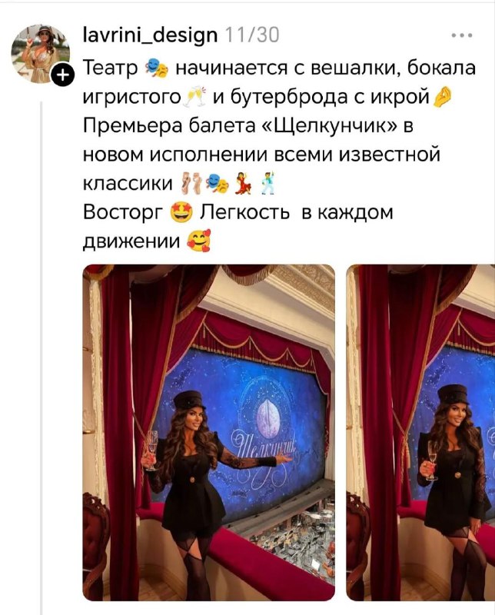Click the red dress dancing woman emoji
This screenshot has width=495, height=615.
244,183
